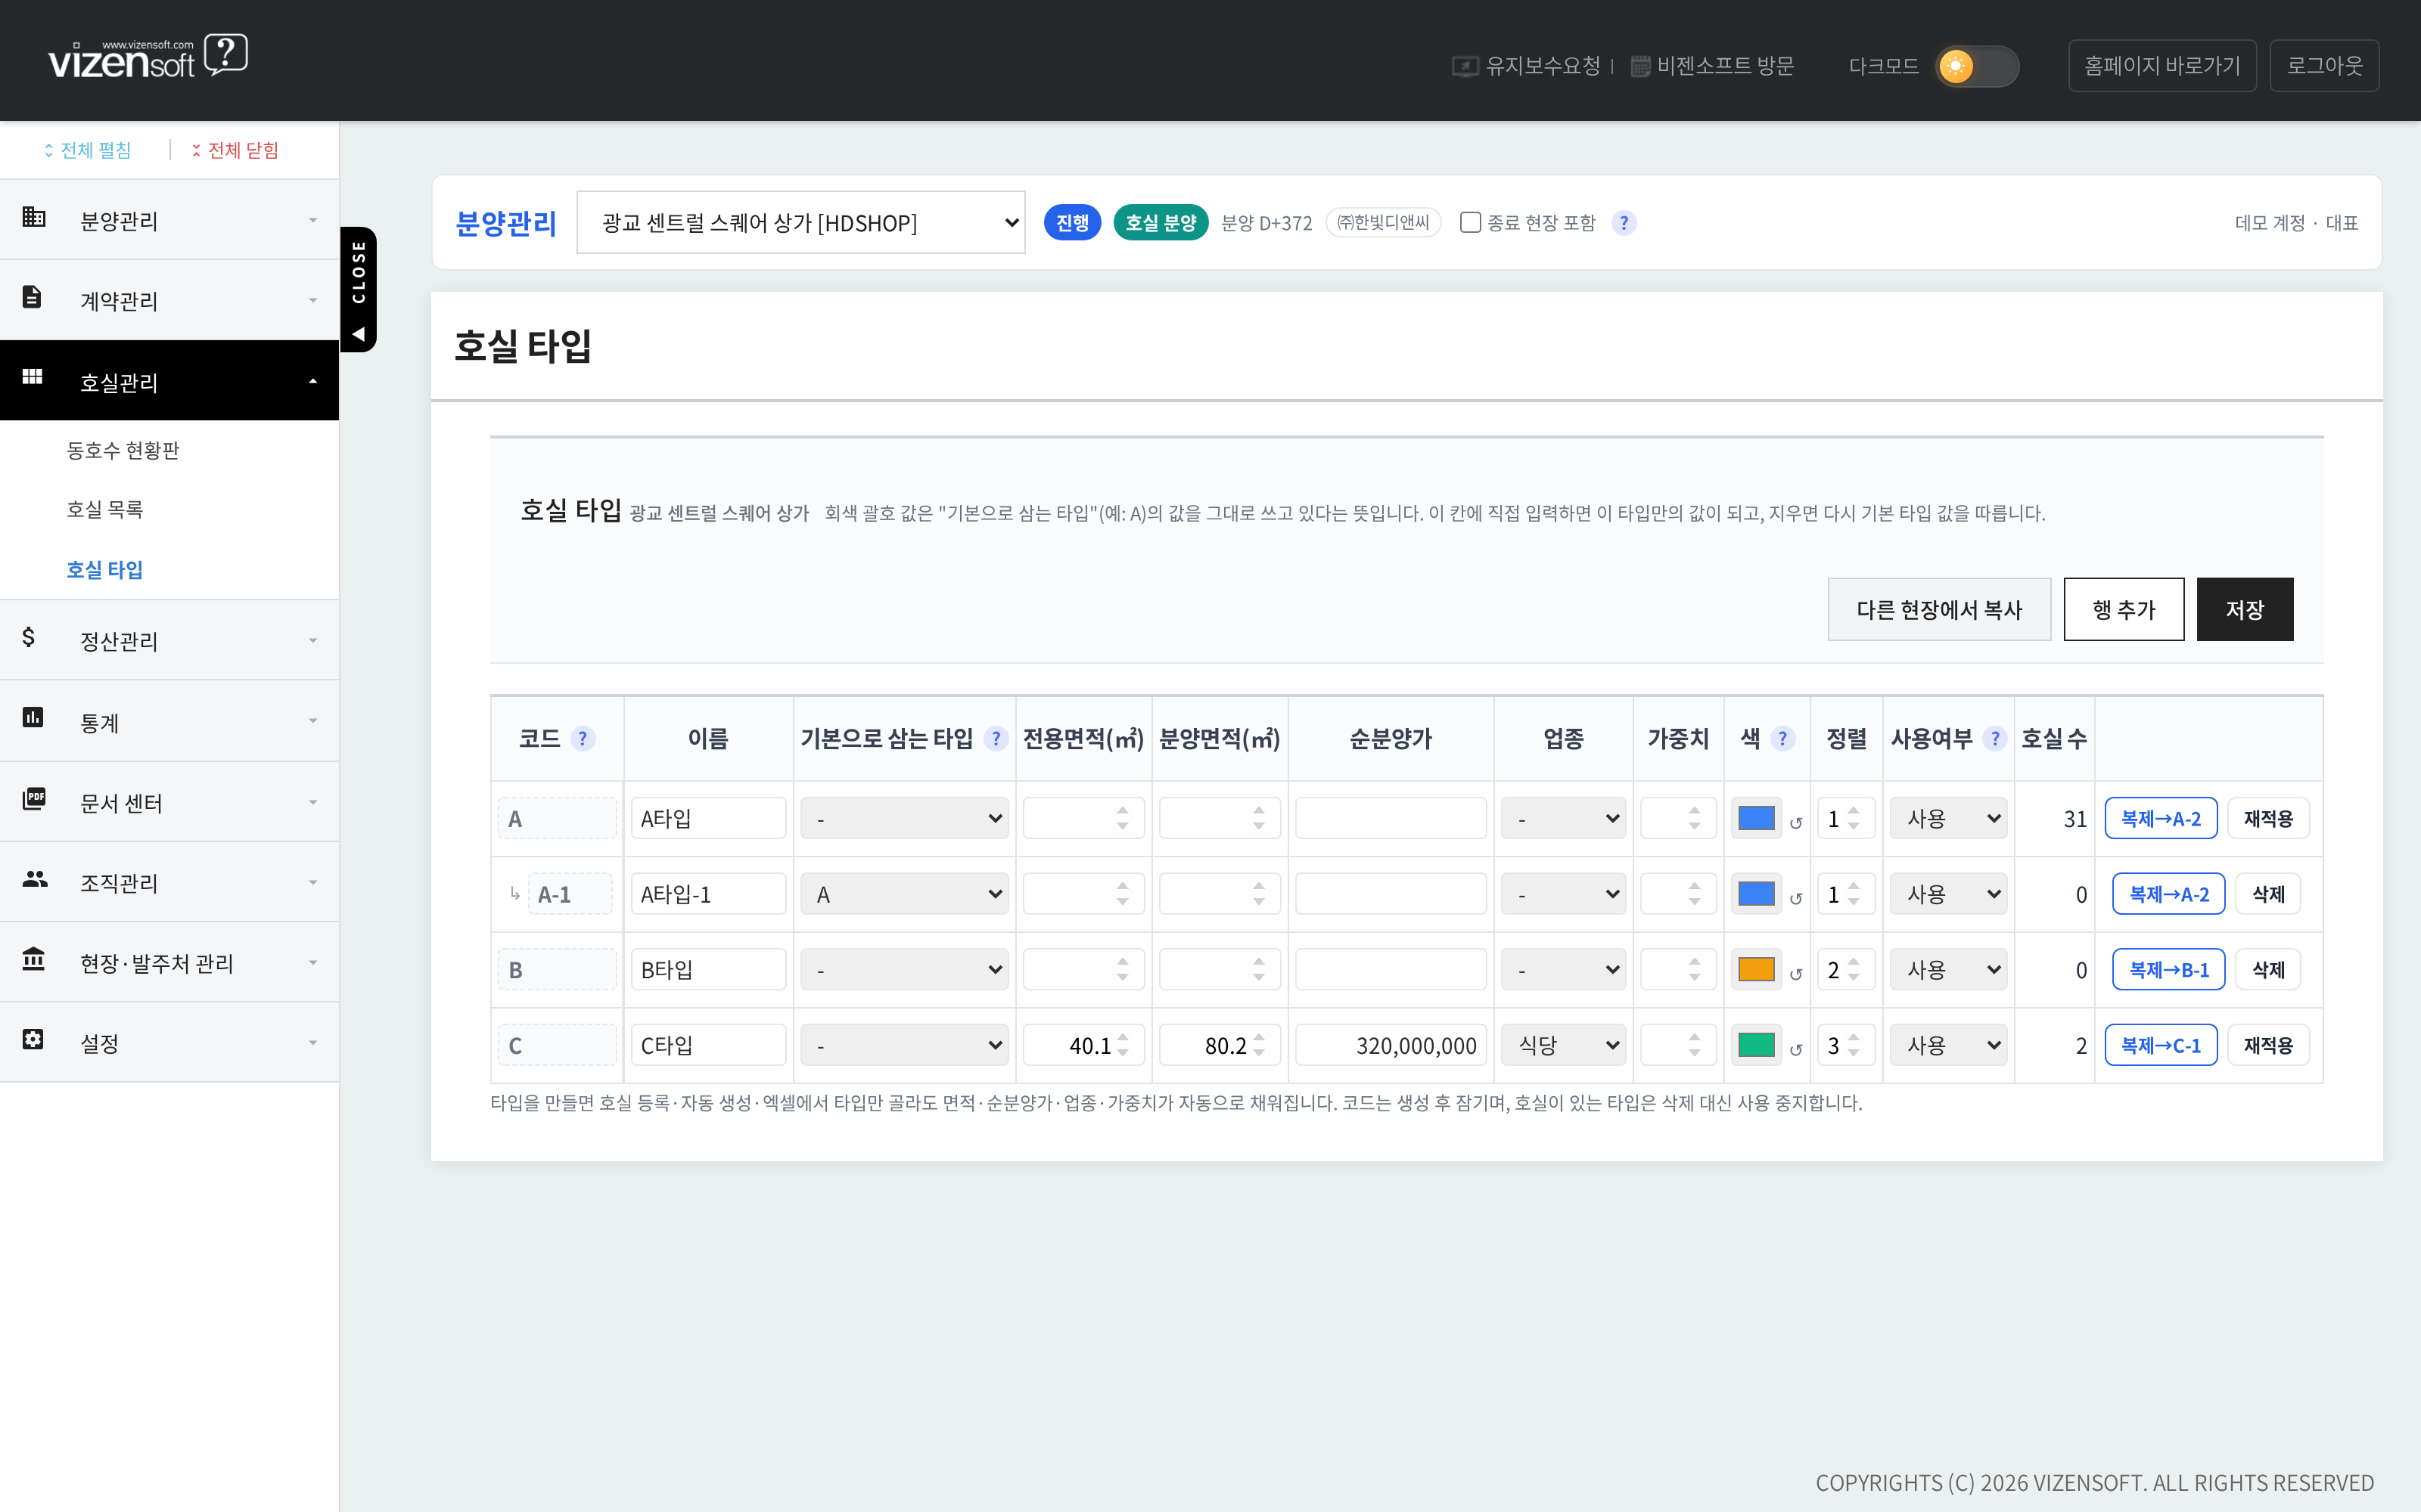Select 호실 타입 submenu item
This screenshot has width=2421, height=1512.
click(105, 569)
